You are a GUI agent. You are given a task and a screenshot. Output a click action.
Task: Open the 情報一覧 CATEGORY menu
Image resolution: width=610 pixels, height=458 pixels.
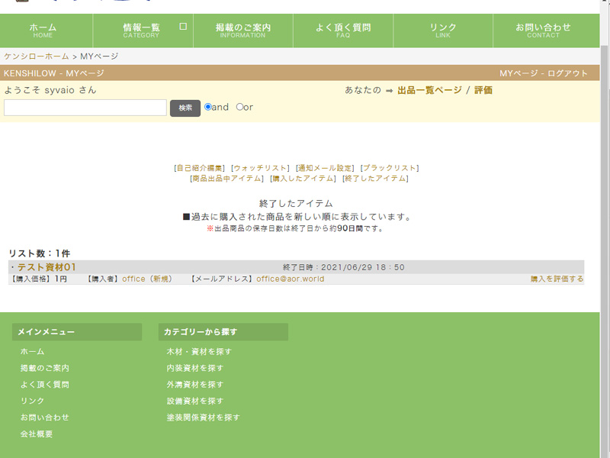click(x=140, y=30)
